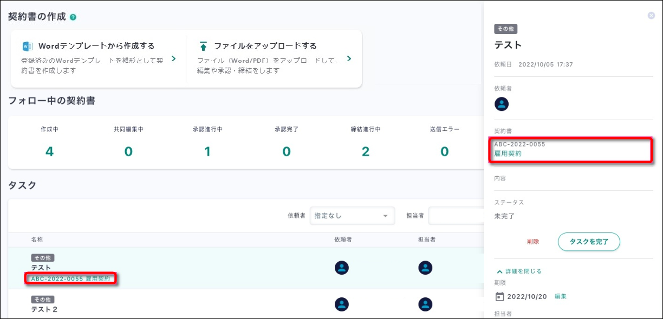
Task: Click the file upload arrow icon
Action: click(x=203, y=46)
